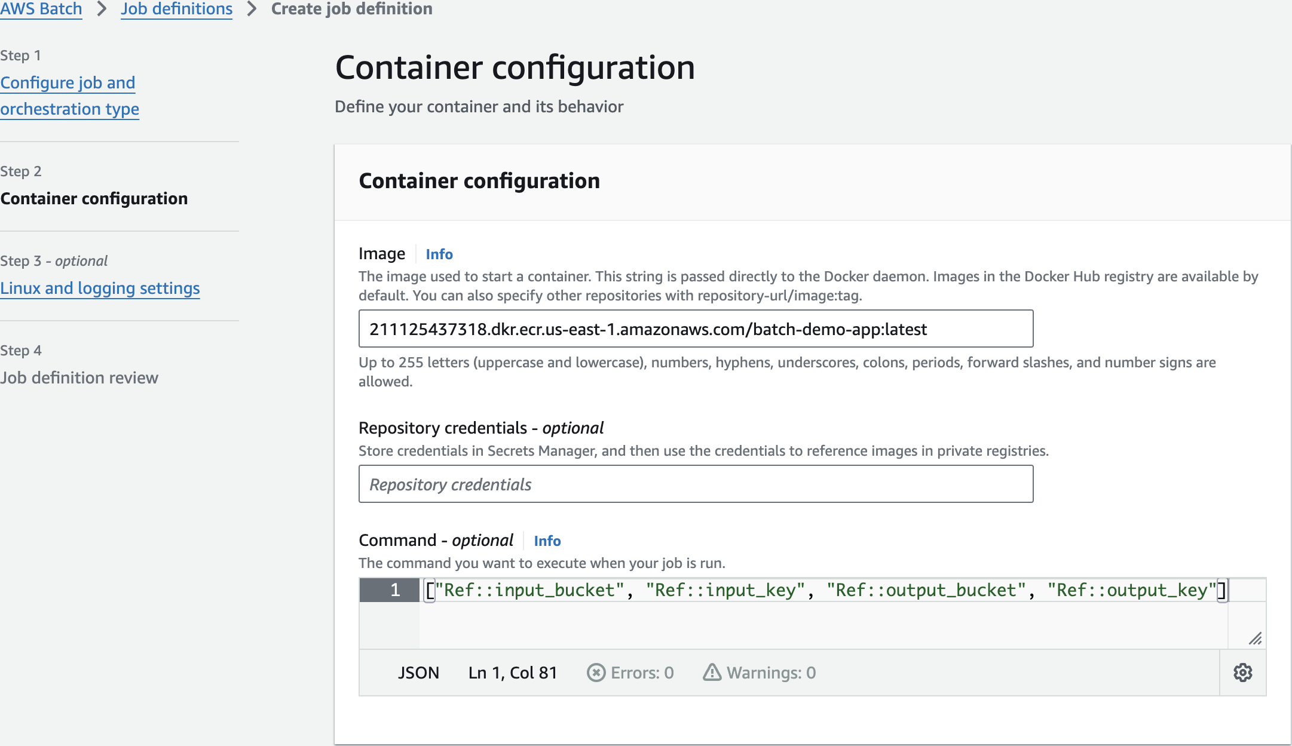
Task: Focus the Repository credentials field
Action: pyautogui.click(x=696, y=484)
